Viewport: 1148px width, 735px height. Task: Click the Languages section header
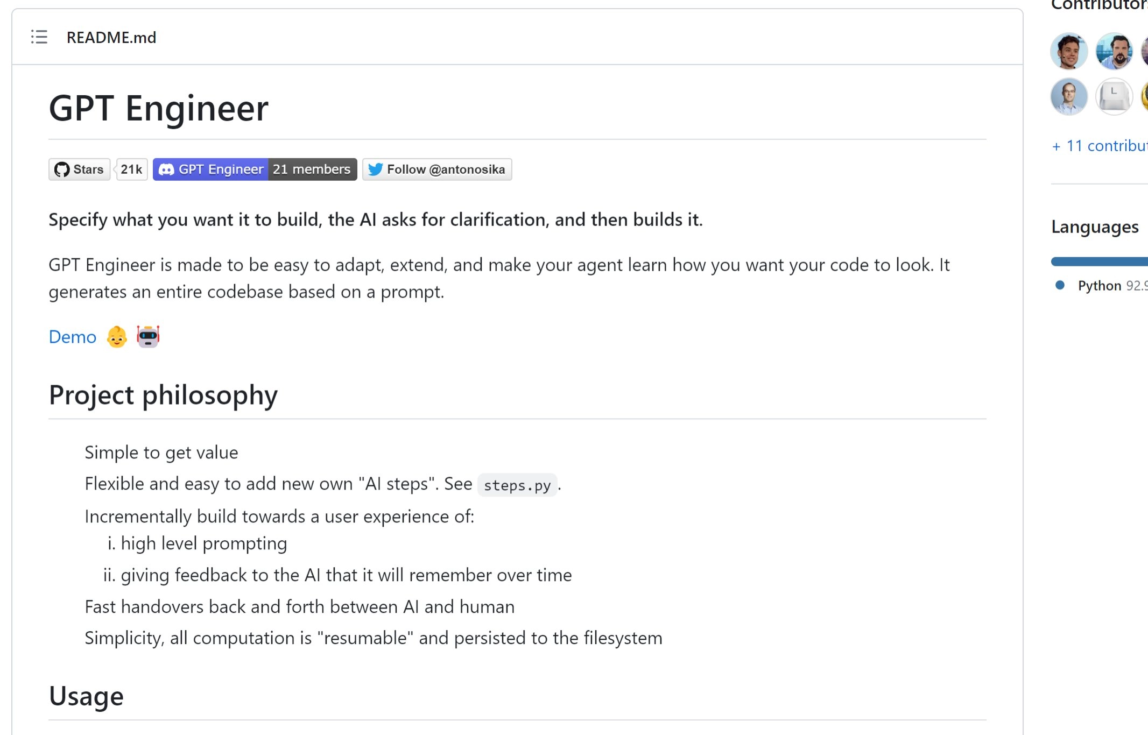click(x=1094, y=226)
